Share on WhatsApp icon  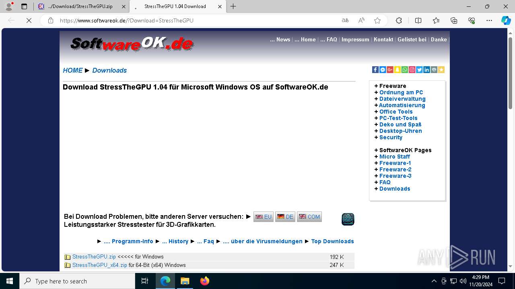tap(404, 70)
